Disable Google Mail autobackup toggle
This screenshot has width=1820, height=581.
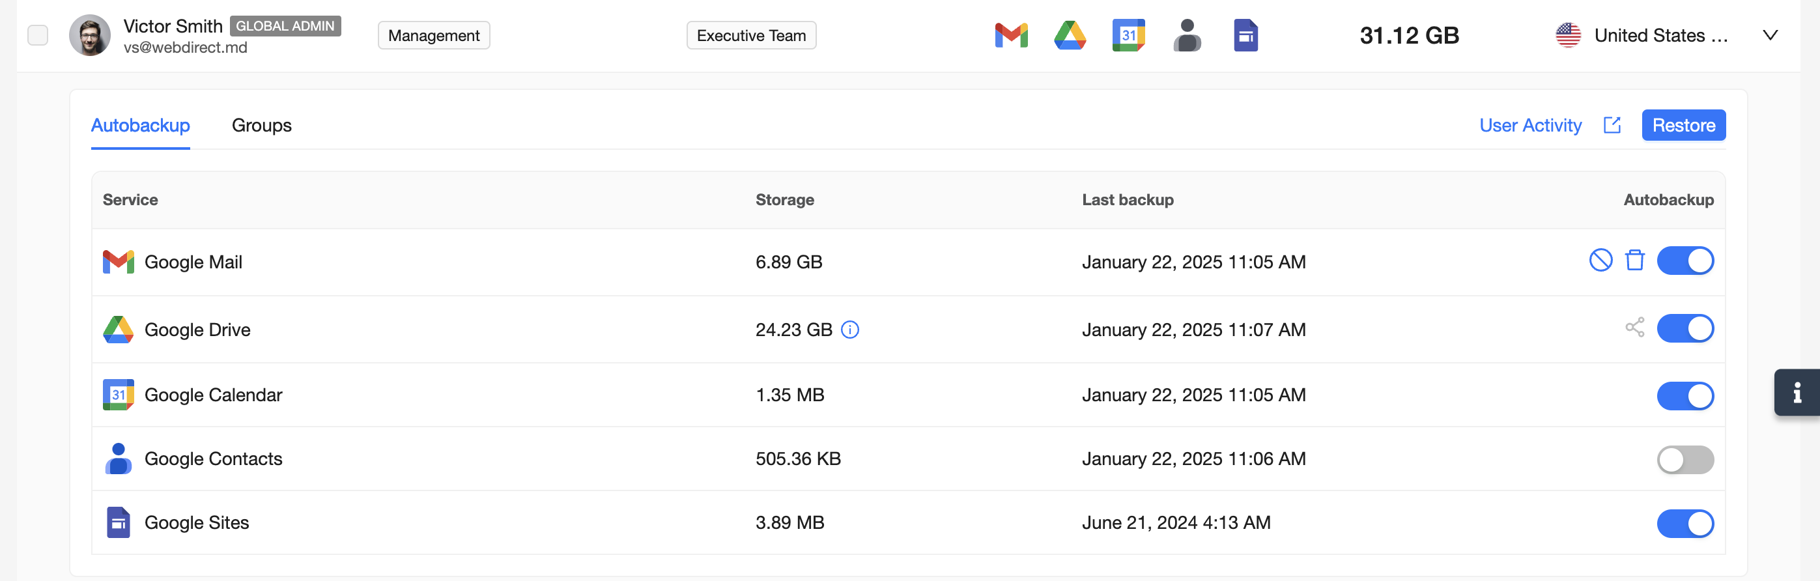tap(1685, 260)
